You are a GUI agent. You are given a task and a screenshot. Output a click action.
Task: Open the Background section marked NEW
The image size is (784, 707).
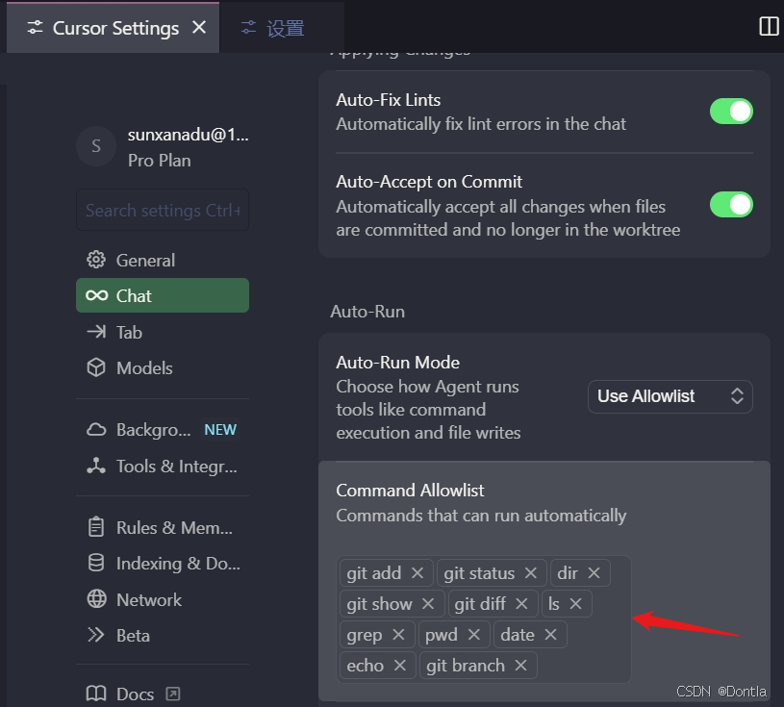pos(163,430)
